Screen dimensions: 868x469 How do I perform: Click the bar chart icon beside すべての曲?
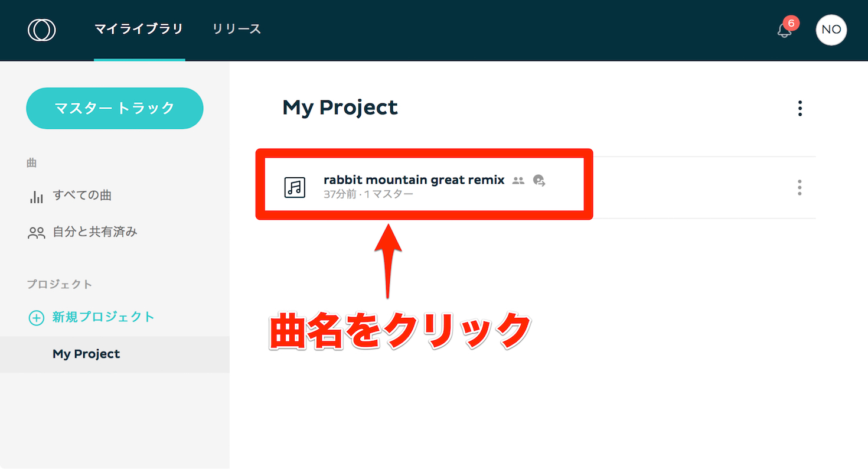tap(37, 197)
